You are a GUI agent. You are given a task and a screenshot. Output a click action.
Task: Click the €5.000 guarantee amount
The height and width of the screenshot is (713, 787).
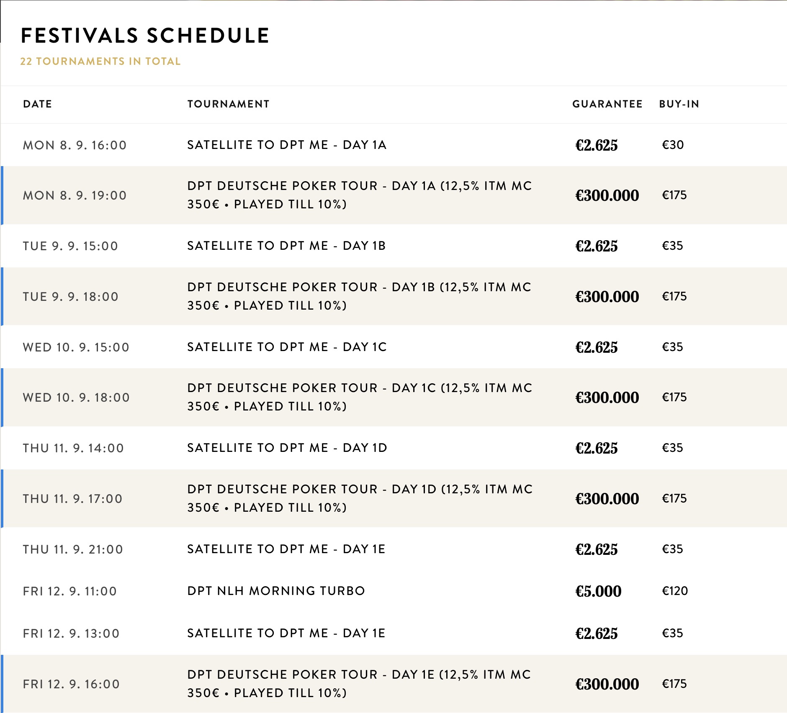(598, 591)
